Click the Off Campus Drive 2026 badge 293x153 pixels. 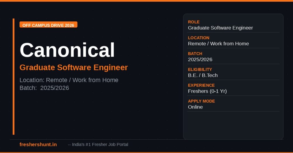click(x=48, y=25)
